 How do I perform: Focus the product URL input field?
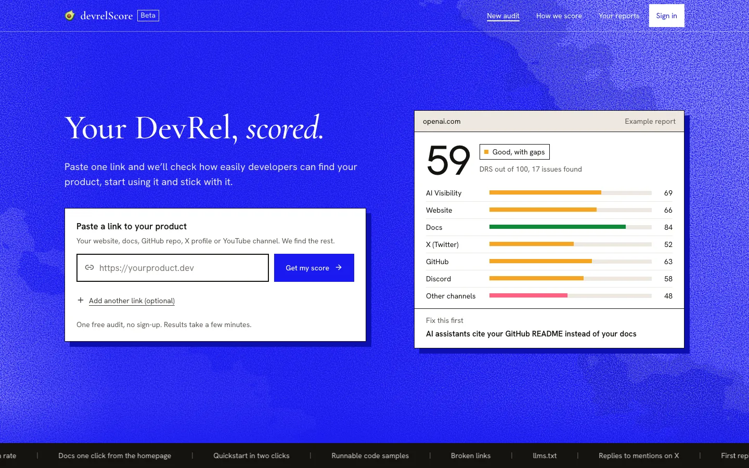pyautogui.click(x=173, y=268)
